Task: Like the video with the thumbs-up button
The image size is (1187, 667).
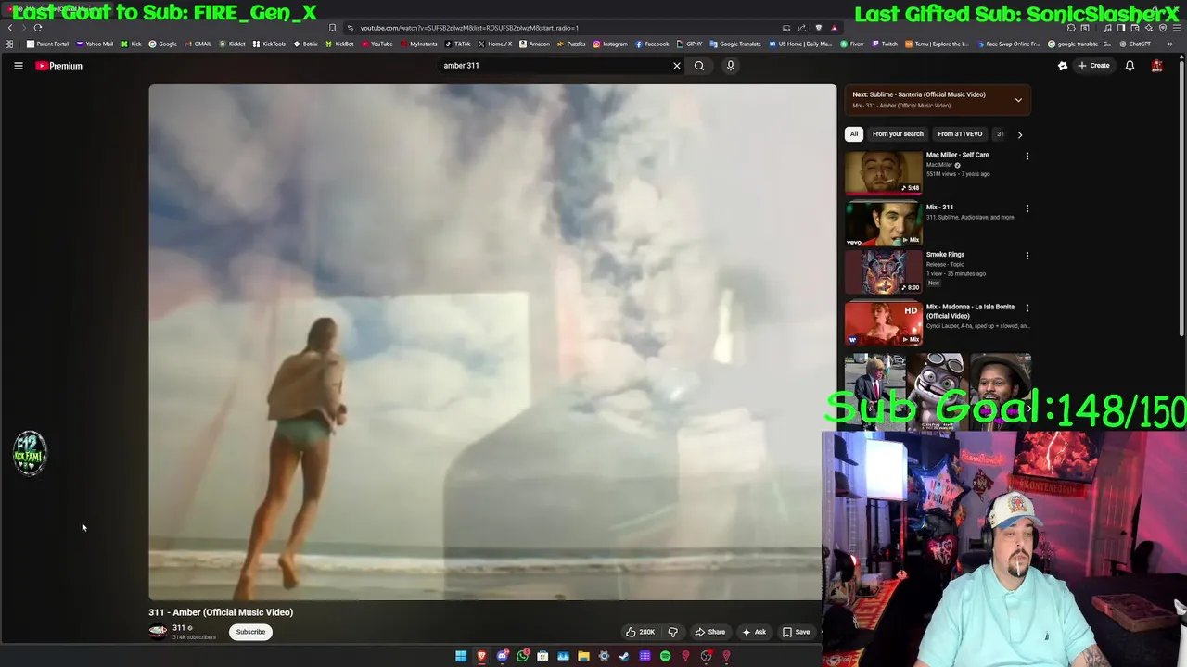Action: point(640,632)
